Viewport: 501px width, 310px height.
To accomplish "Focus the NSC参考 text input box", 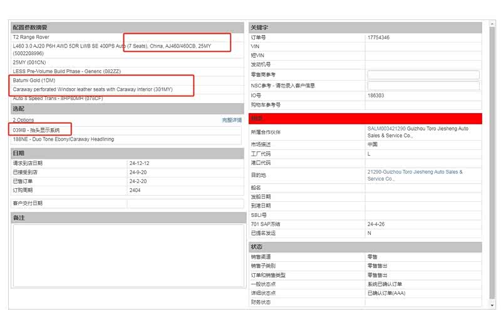I will 423,86.
